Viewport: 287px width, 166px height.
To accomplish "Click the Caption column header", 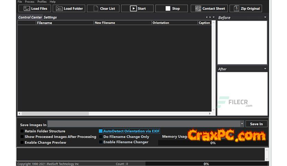I will (205, 23).
